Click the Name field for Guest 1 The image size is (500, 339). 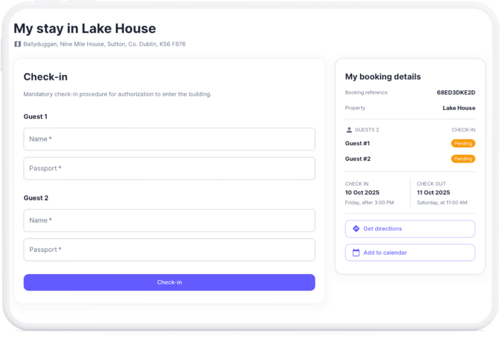pyautogui.click(x=169, y=139)
